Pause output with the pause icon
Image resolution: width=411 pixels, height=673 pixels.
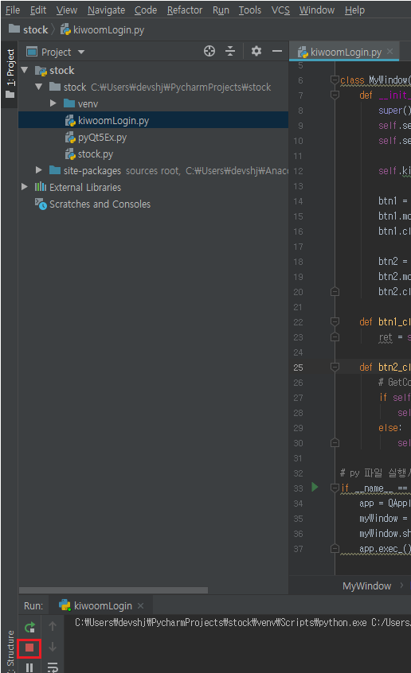click(x=29, y=667)
